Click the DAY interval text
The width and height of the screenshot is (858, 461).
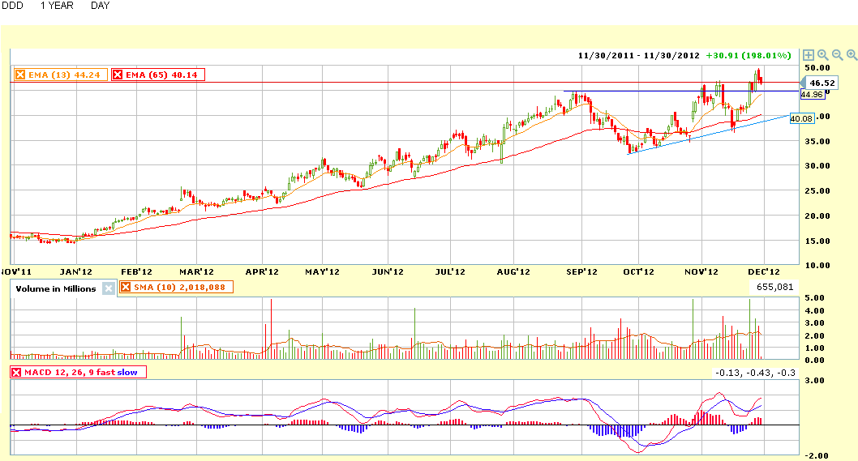tap(100, 6)
